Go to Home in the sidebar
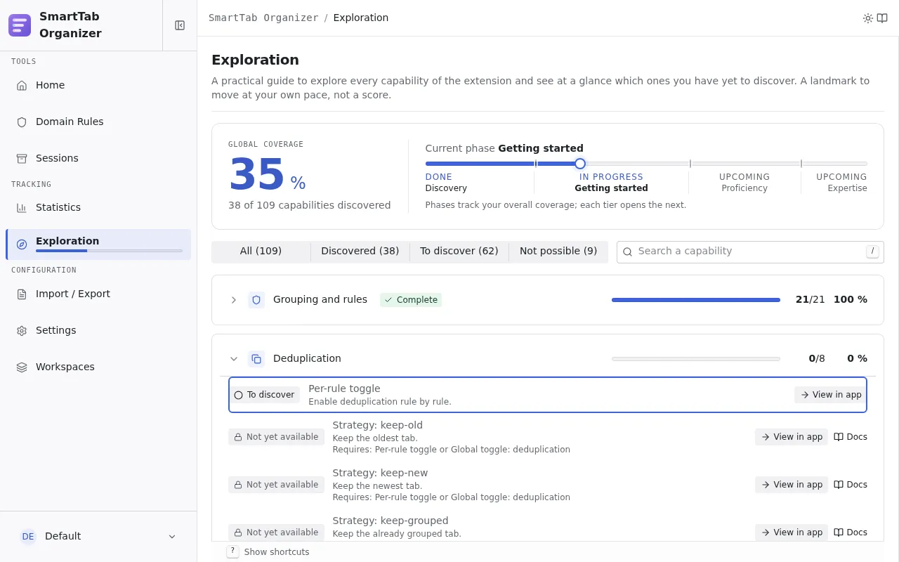 (98, 85)
